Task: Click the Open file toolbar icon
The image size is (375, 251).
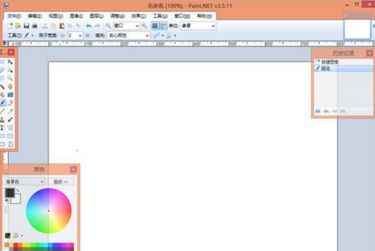Action: click(18, 25)
